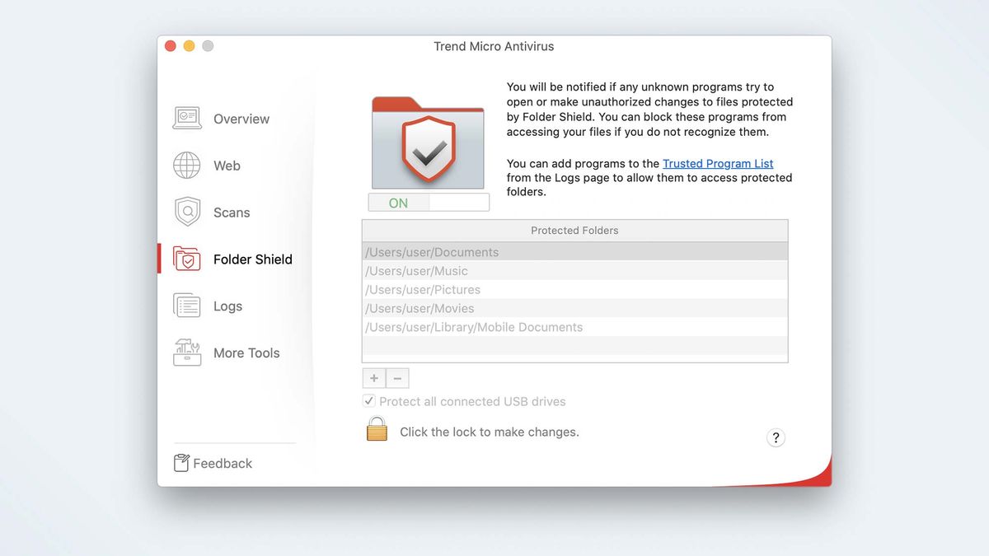This screenshot has width=989, height=556.
Task: Open the Feedback panel
Action: 220,463
